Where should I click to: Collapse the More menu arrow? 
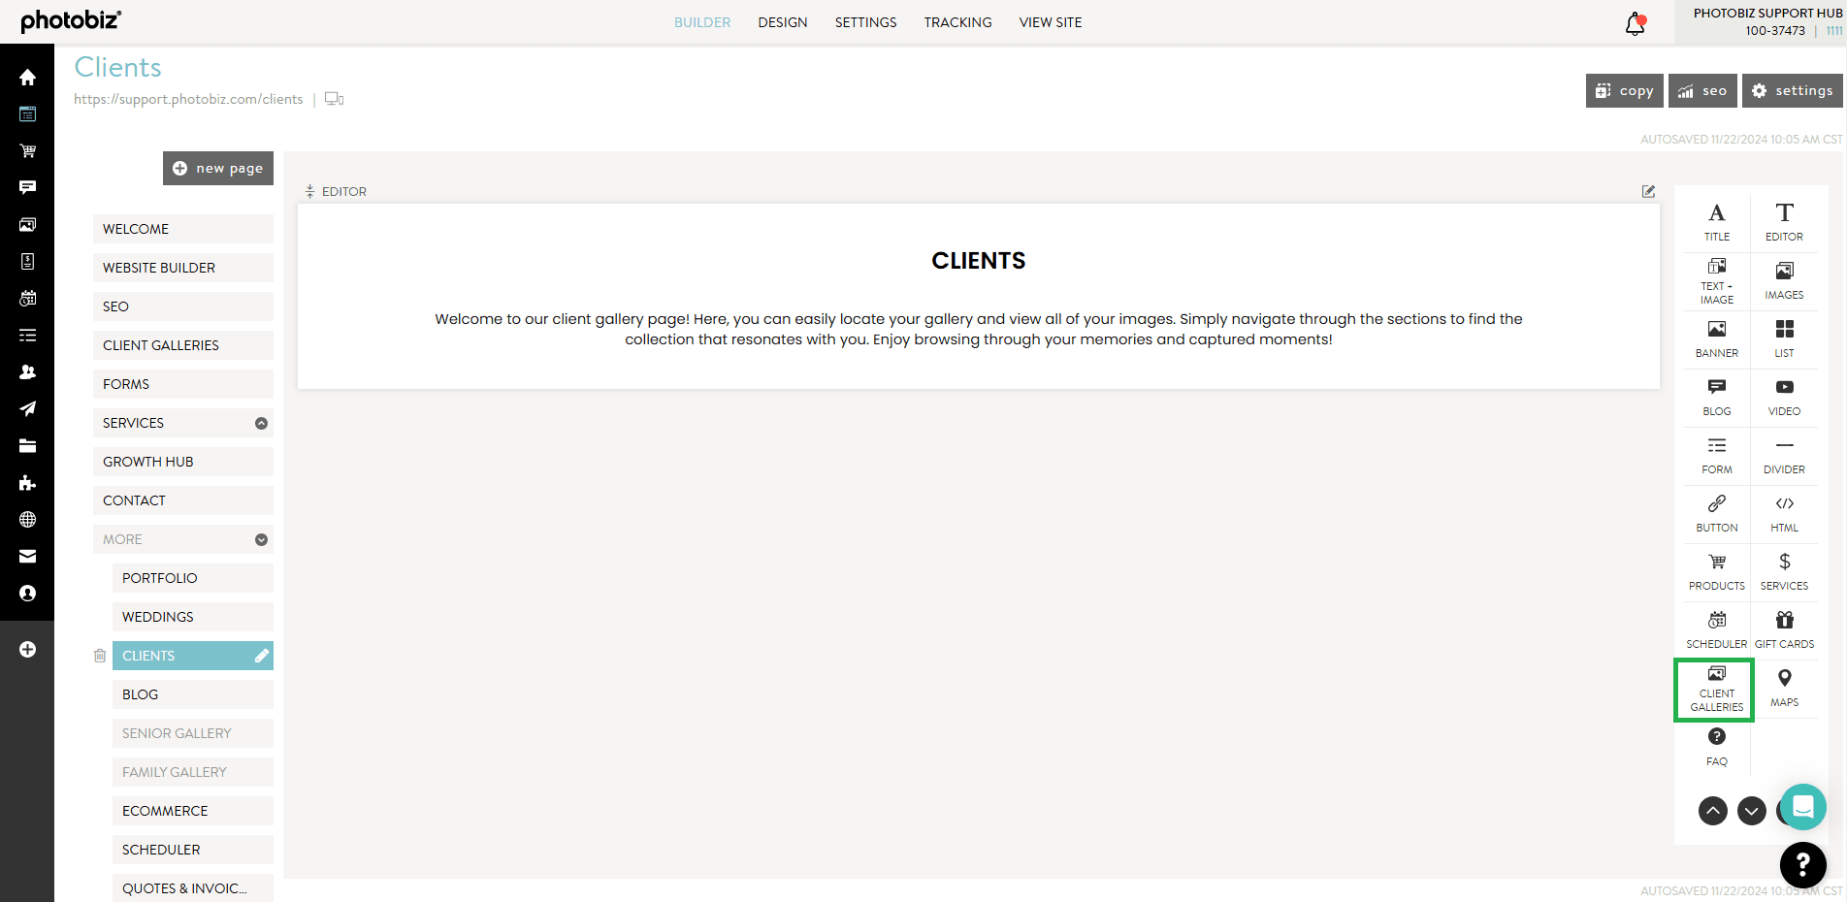261,539
